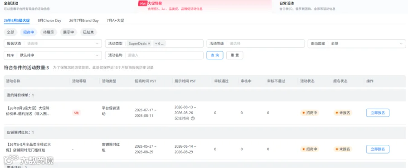Open the 面向国家 dropdown showing 全球
408x168 pixels.
357,43
